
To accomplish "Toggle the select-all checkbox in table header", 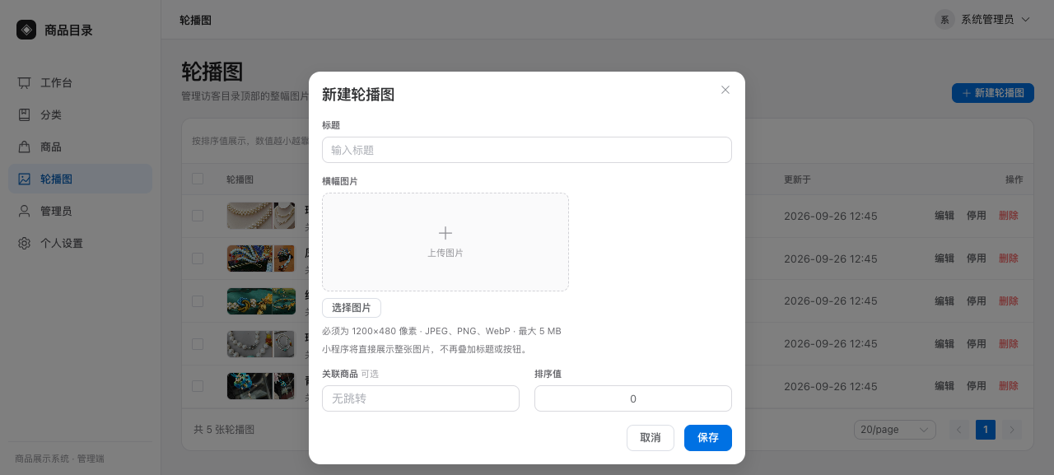I will pyautogui.click(x=198, y=179).
